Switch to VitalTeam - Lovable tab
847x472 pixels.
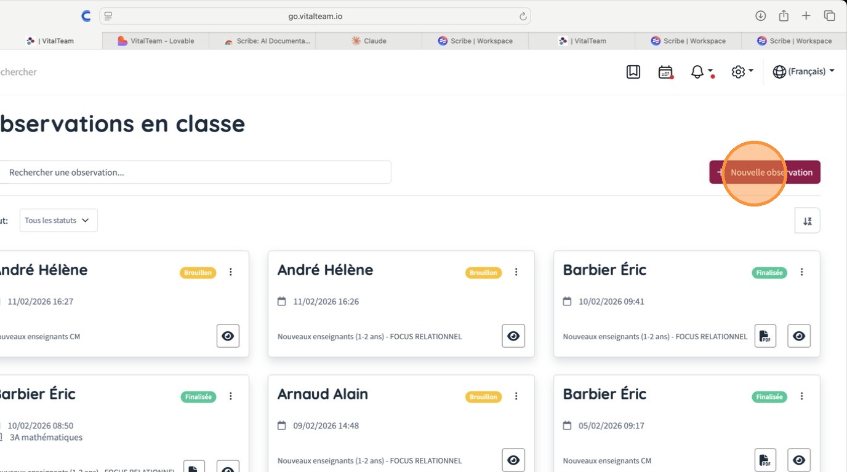156,41
